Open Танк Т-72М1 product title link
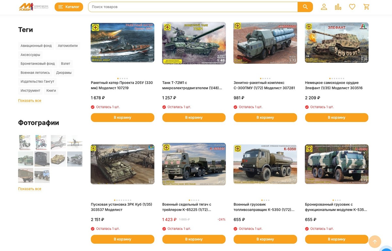The height and width of the screenshot is (251, 392). [x=192, y=85]
